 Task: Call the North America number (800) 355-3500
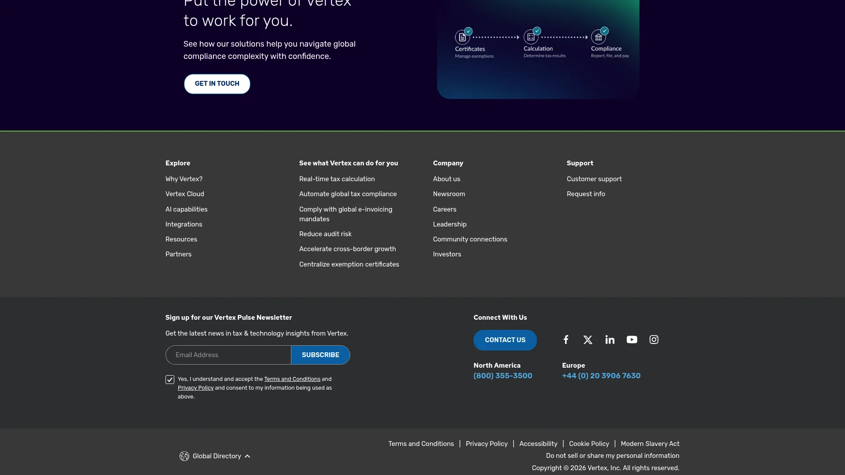point(503,376)
